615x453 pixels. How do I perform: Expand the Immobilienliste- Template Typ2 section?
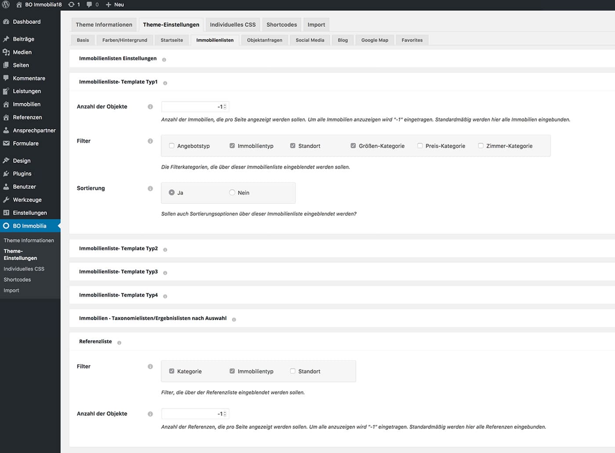click(x=119, y=249)
